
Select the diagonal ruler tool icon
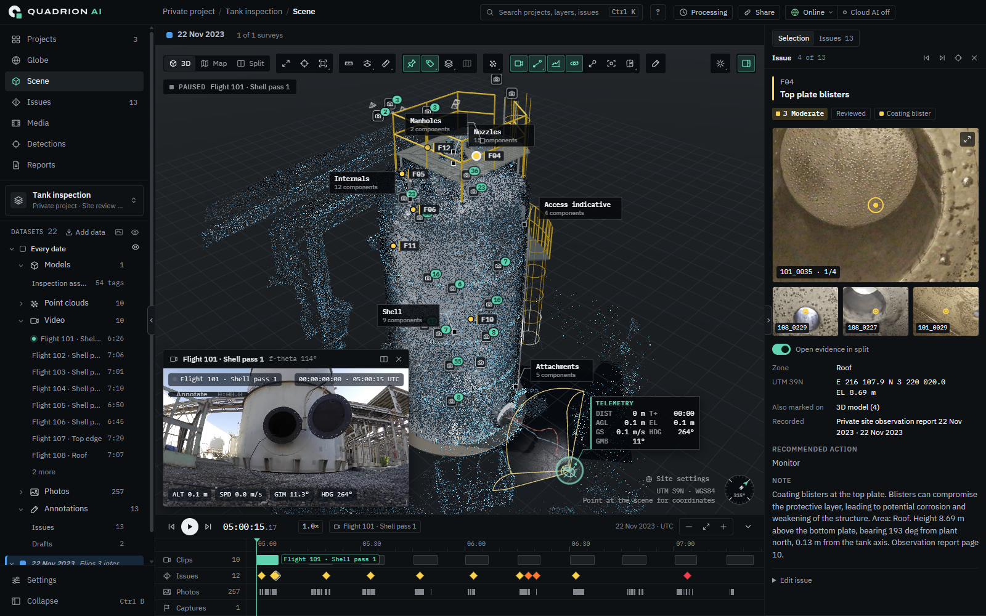click(x=386, y=63)
